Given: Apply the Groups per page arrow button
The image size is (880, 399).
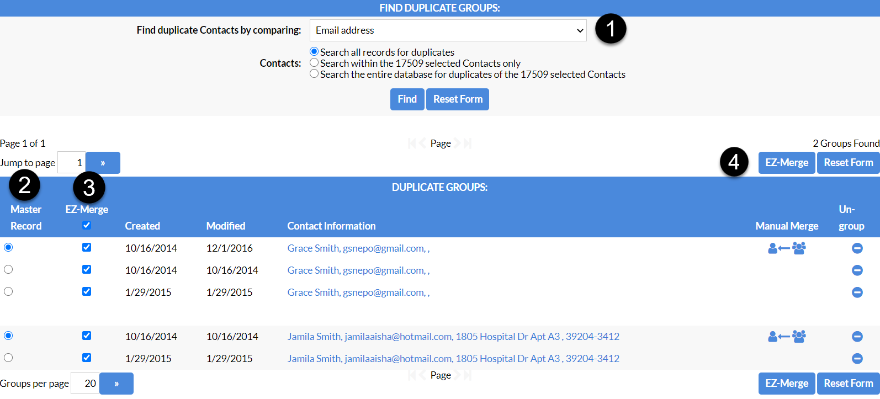Looking at the screenshot, I should (116, 384).
